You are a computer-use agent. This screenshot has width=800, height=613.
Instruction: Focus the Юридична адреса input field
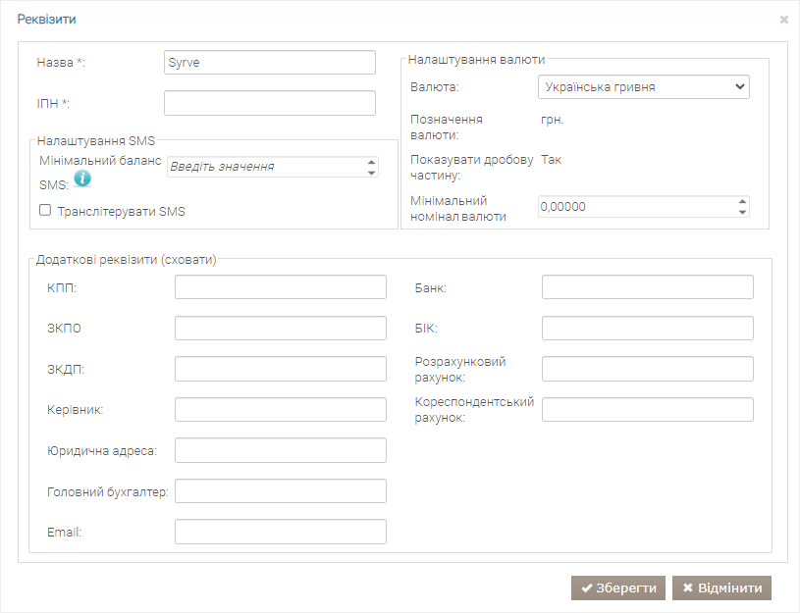(x=280, y=450)
